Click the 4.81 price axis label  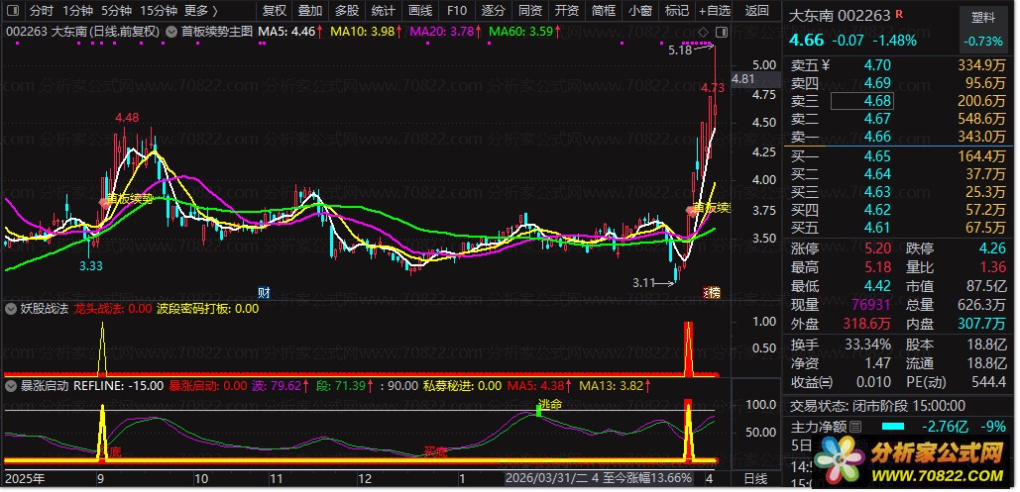(x=742, y=78)
